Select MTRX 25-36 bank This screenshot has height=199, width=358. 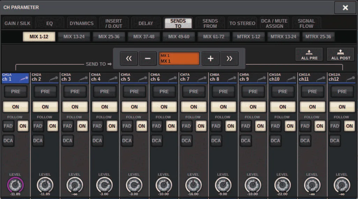(318, 37)
